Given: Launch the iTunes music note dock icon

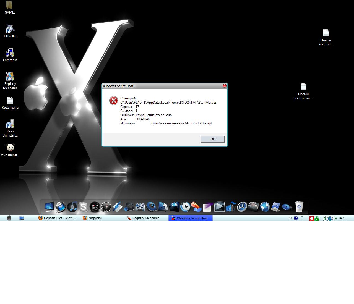Looking at the screenshot, I should 72,207.
